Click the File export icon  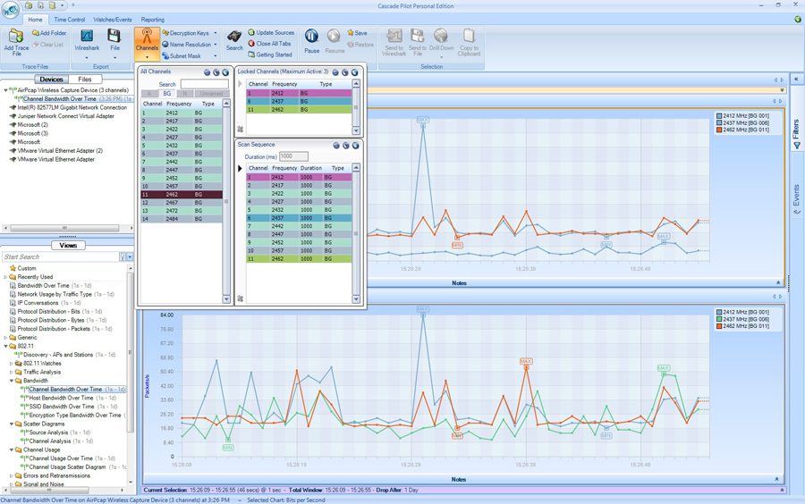114,36
